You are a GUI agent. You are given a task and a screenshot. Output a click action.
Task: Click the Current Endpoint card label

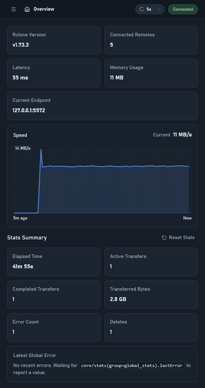pos(31,100)
